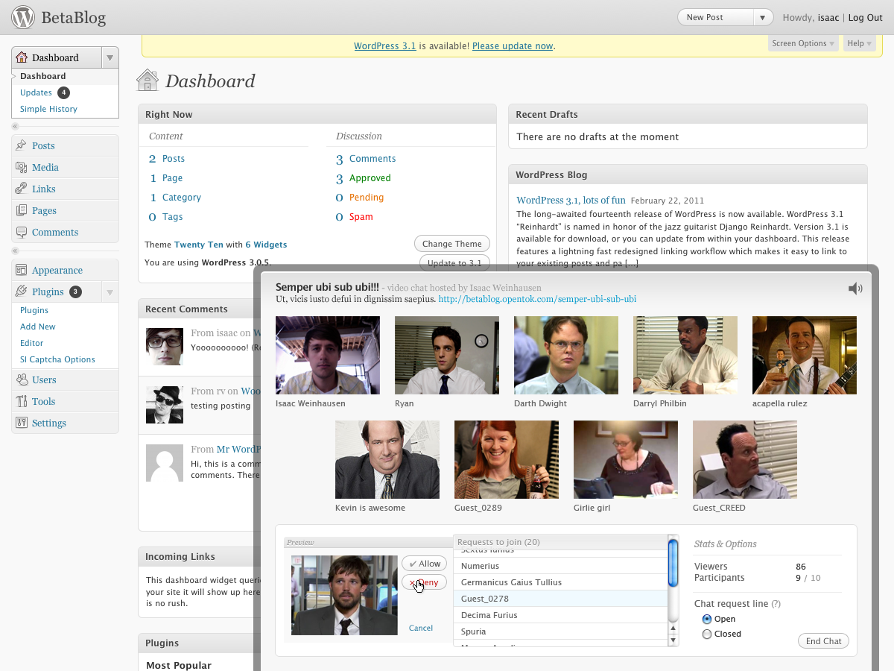
Task: Expand the Plugins menu arrow
Action: click(110, 292)
